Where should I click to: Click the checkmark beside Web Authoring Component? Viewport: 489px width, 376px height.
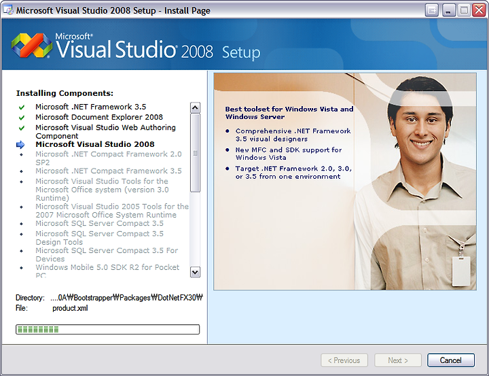pos(22,128)
